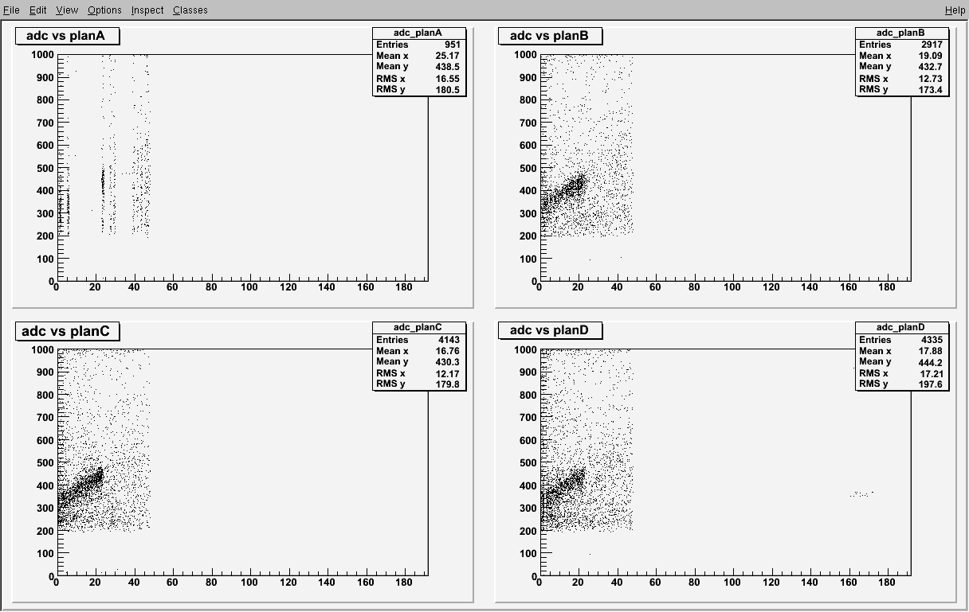Image resolution: width=969 pixels, height=612 pixels.
Task: Click the x-axis label 60 in planC plot
Action: (172, 583)
